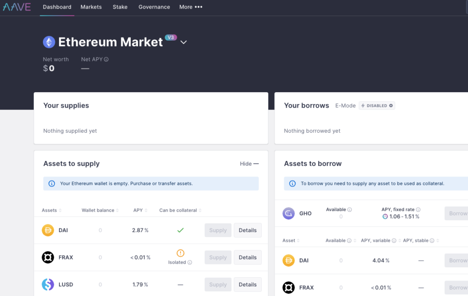Sort supply assets by APY column

(x=140, y=210)
